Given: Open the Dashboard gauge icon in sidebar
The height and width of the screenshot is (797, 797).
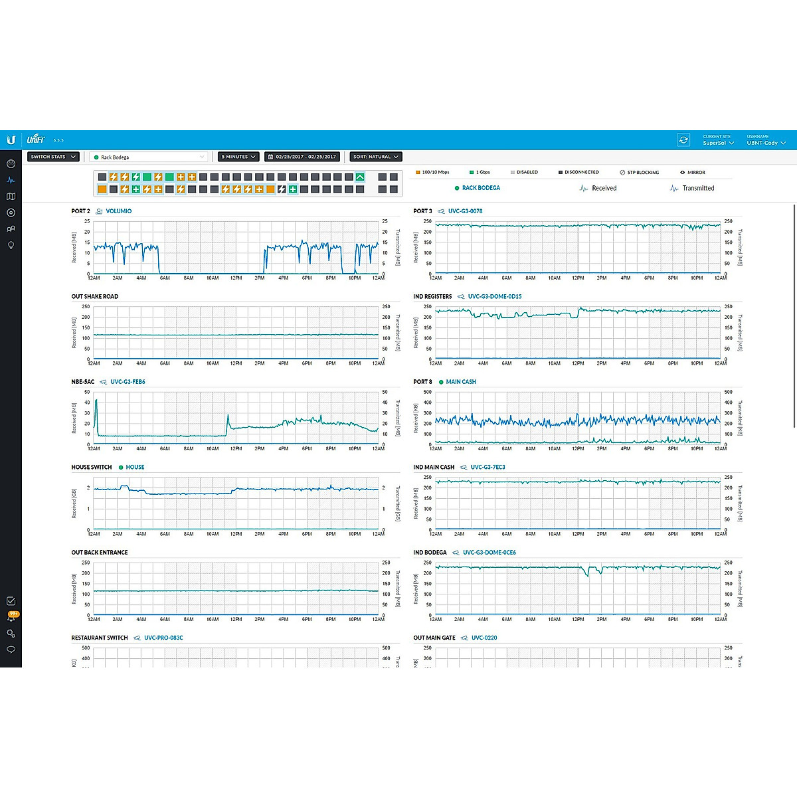Looking at the screenshot, I should pyautogui.click(x=11, y=163).
